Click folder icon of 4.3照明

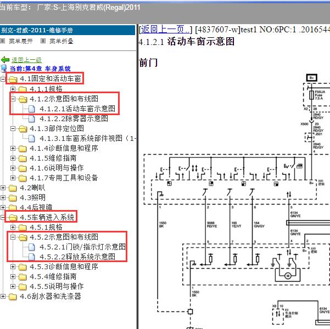[13, 198]
